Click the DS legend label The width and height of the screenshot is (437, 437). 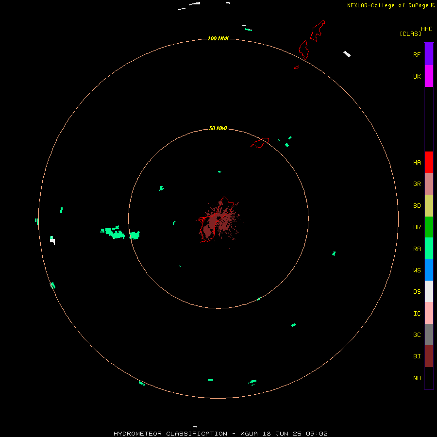coord(417,292)
